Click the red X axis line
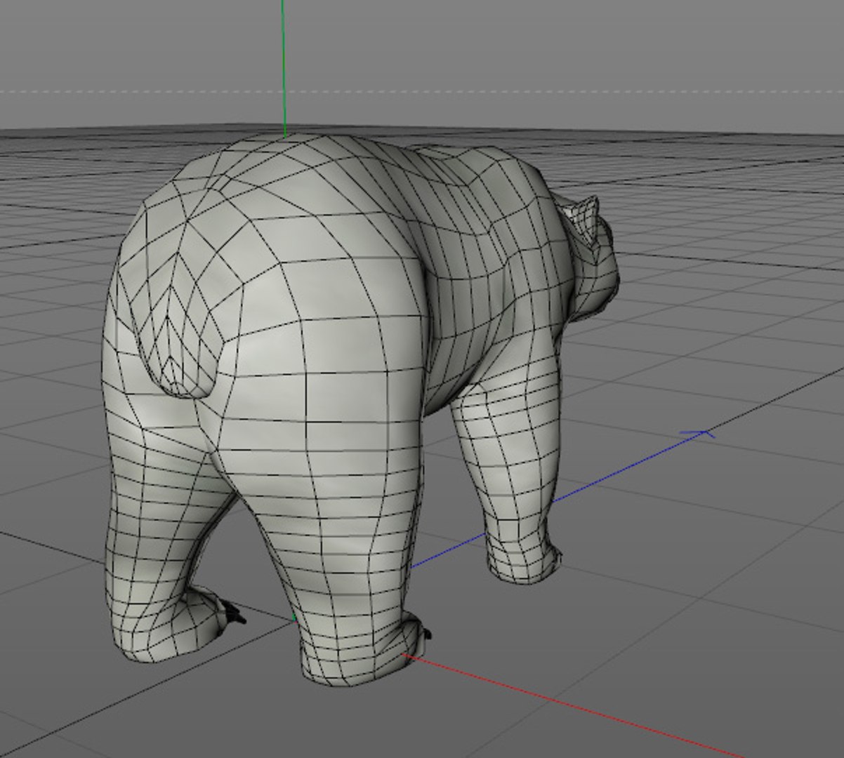844x758 pixels. 572,705
